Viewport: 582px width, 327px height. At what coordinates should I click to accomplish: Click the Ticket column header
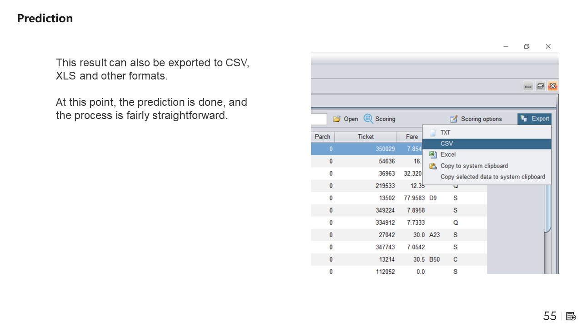coord(366,137)
